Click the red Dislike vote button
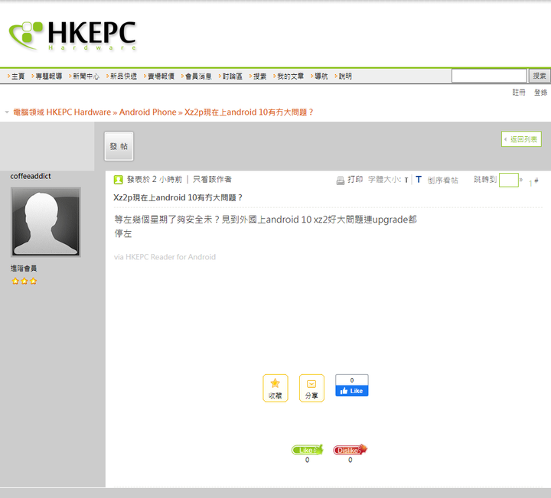 pyautogui.click(x=350, y=450)
